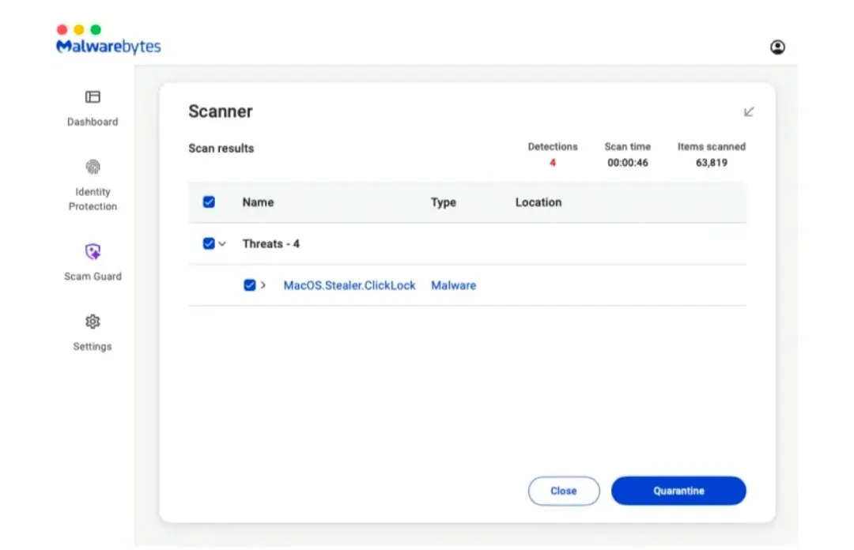
Task: Select the Identity Protection label
Action: [x=93, y=199]
